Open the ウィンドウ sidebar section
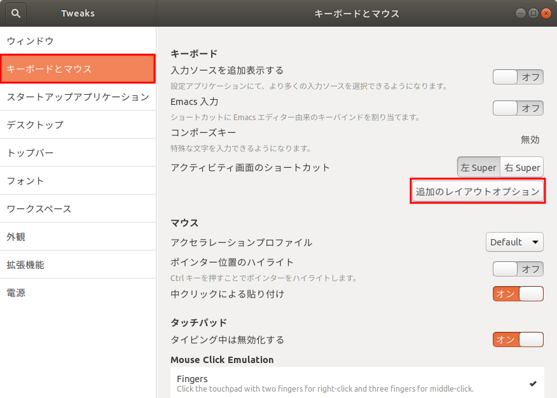Image resolution: width=557 pixels, height=398 pixels. click(78, 41)
